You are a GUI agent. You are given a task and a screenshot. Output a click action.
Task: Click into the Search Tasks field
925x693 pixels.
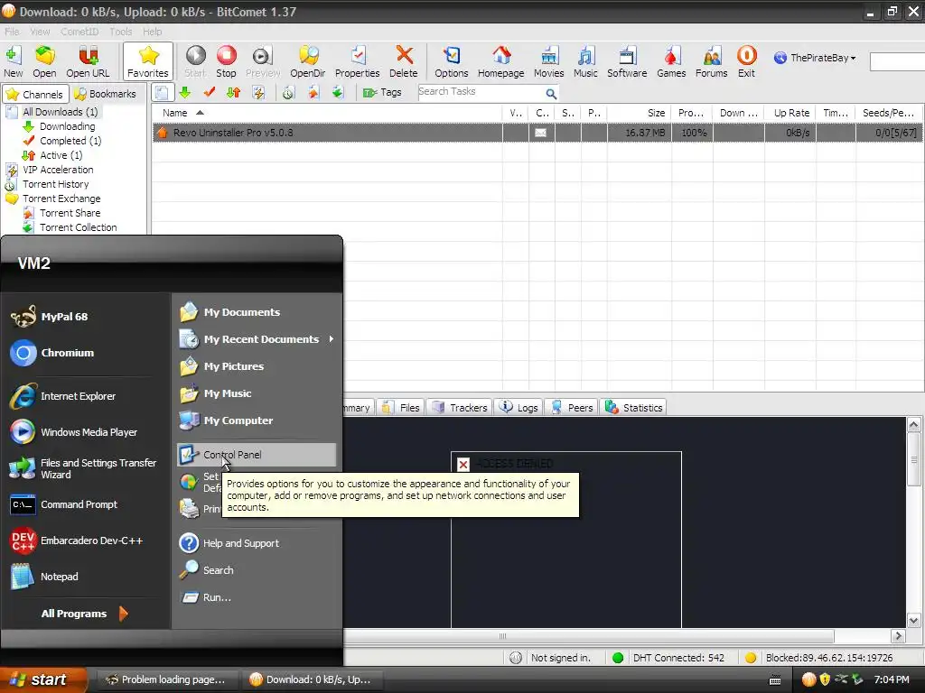click(481, 92)
